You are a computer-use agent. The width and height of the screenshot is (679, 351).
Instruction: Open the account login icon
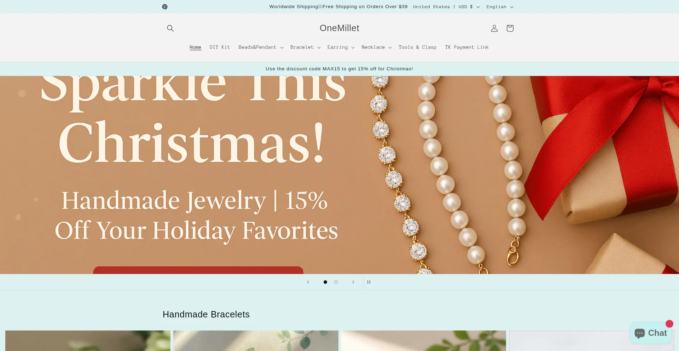pyautogui.click(x=494, y=28)
